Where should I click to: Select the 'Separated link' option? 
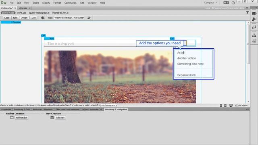coord(186,75)
